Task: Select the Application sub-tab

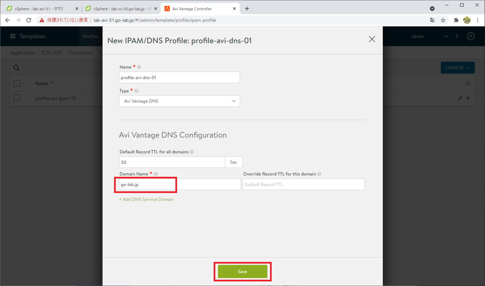Action: pos(22,53)
